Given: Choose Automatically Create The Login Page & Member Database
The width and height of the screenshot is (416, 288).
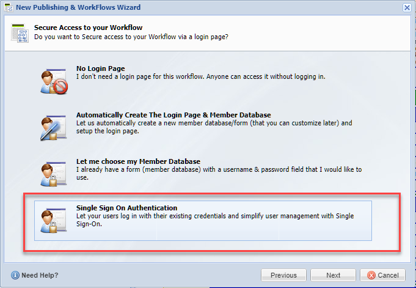Looking at the screenshot, I should (173, 115).
